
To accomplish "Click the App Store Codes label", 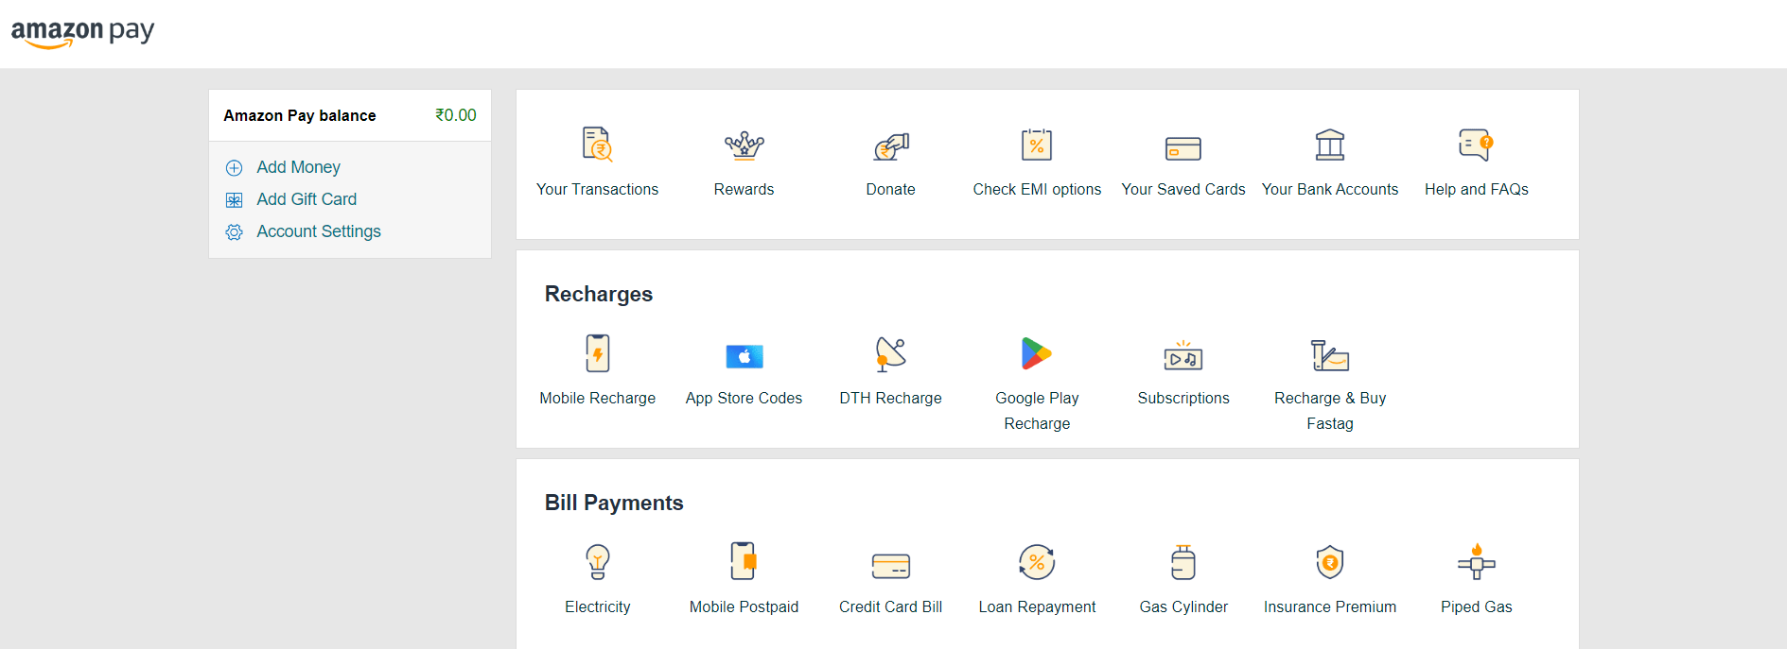I will 745,398.
